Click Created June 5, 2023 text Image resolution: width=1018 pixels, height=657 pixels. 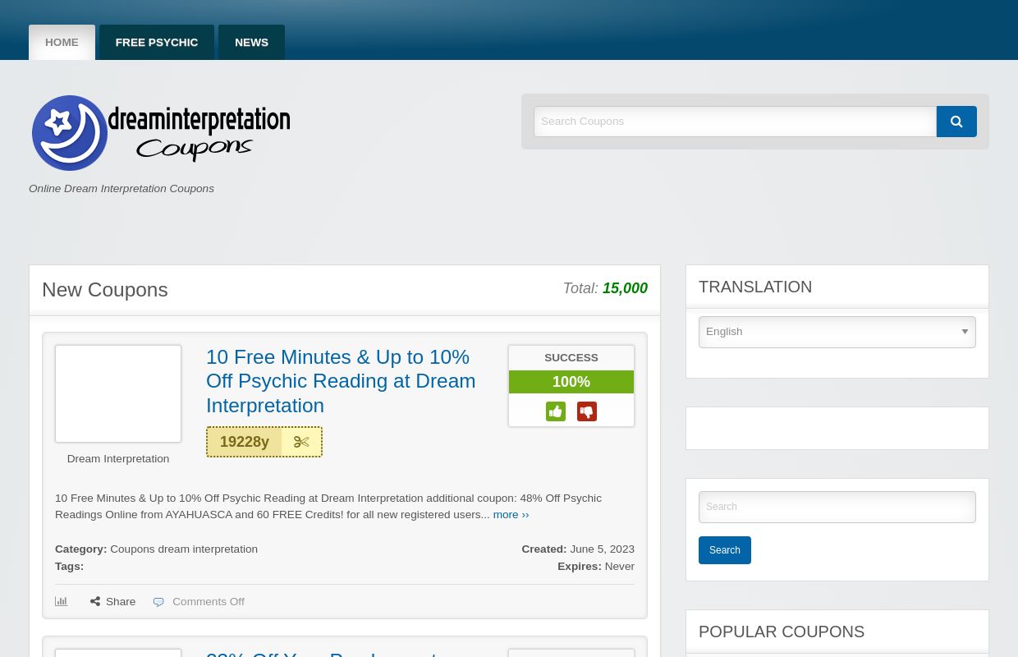click(x=578, y=549)
